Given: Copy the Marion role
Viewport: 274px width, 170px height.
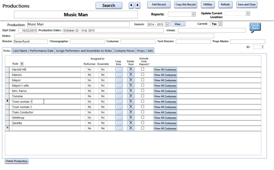Looking at the screenshot, I should 119,75.
